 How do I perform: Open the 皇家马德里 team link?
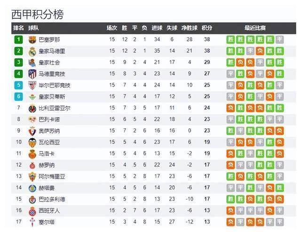[52, 51]
